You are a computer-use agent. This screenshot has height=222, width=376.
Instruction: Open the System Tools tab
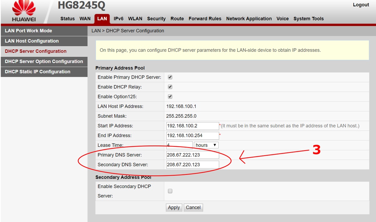click(308, 18)
